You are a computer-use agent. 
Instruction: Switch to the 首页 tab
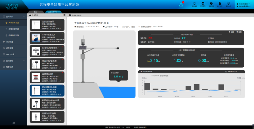coord(35,12)
